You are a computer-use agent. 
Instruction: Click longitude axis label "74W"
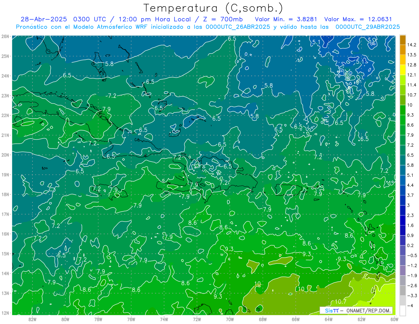point(164,319)
